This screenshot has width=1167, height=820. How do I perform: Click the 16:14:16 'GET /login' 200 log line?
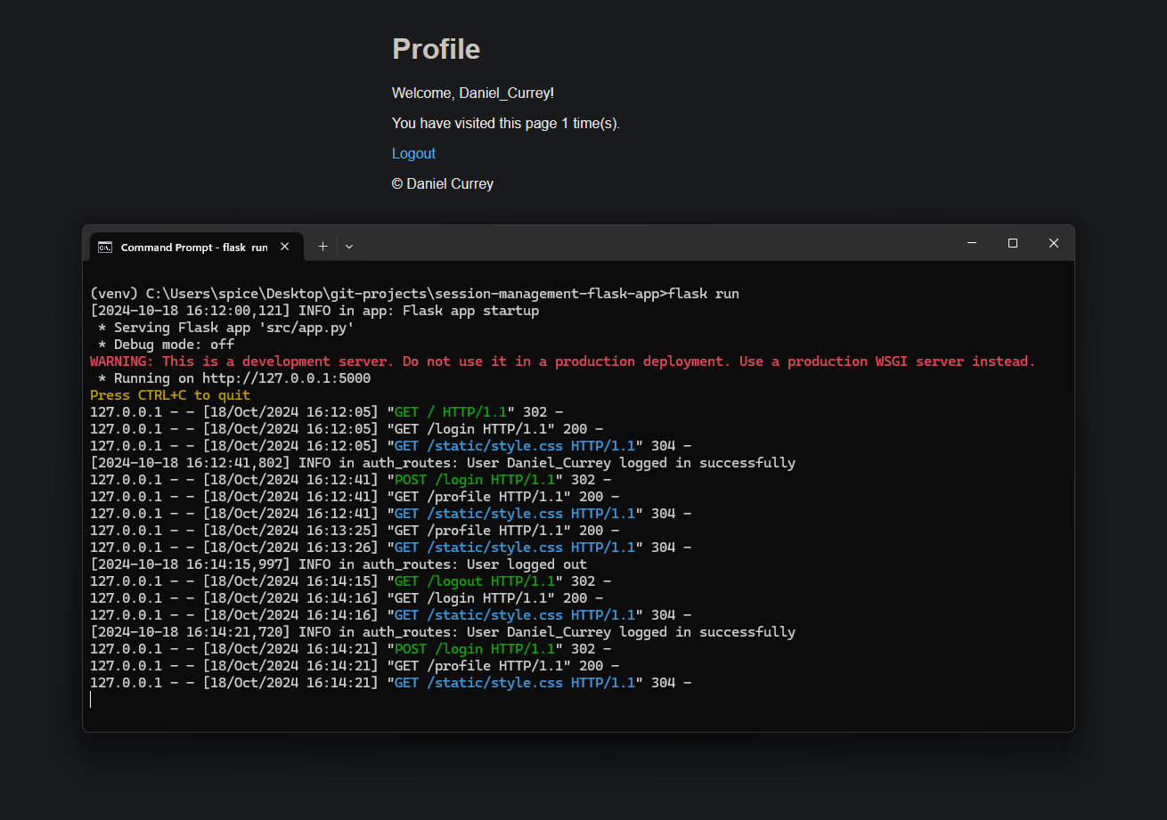pyautogui.click(x=347, y=598)
